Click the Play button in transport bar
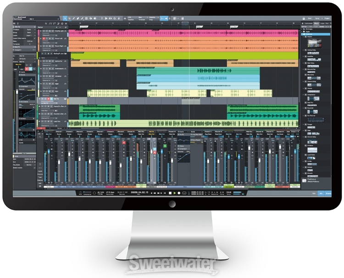Image resolution: width=344 pixels, height=278 pixels. click(x=174, y=193)
